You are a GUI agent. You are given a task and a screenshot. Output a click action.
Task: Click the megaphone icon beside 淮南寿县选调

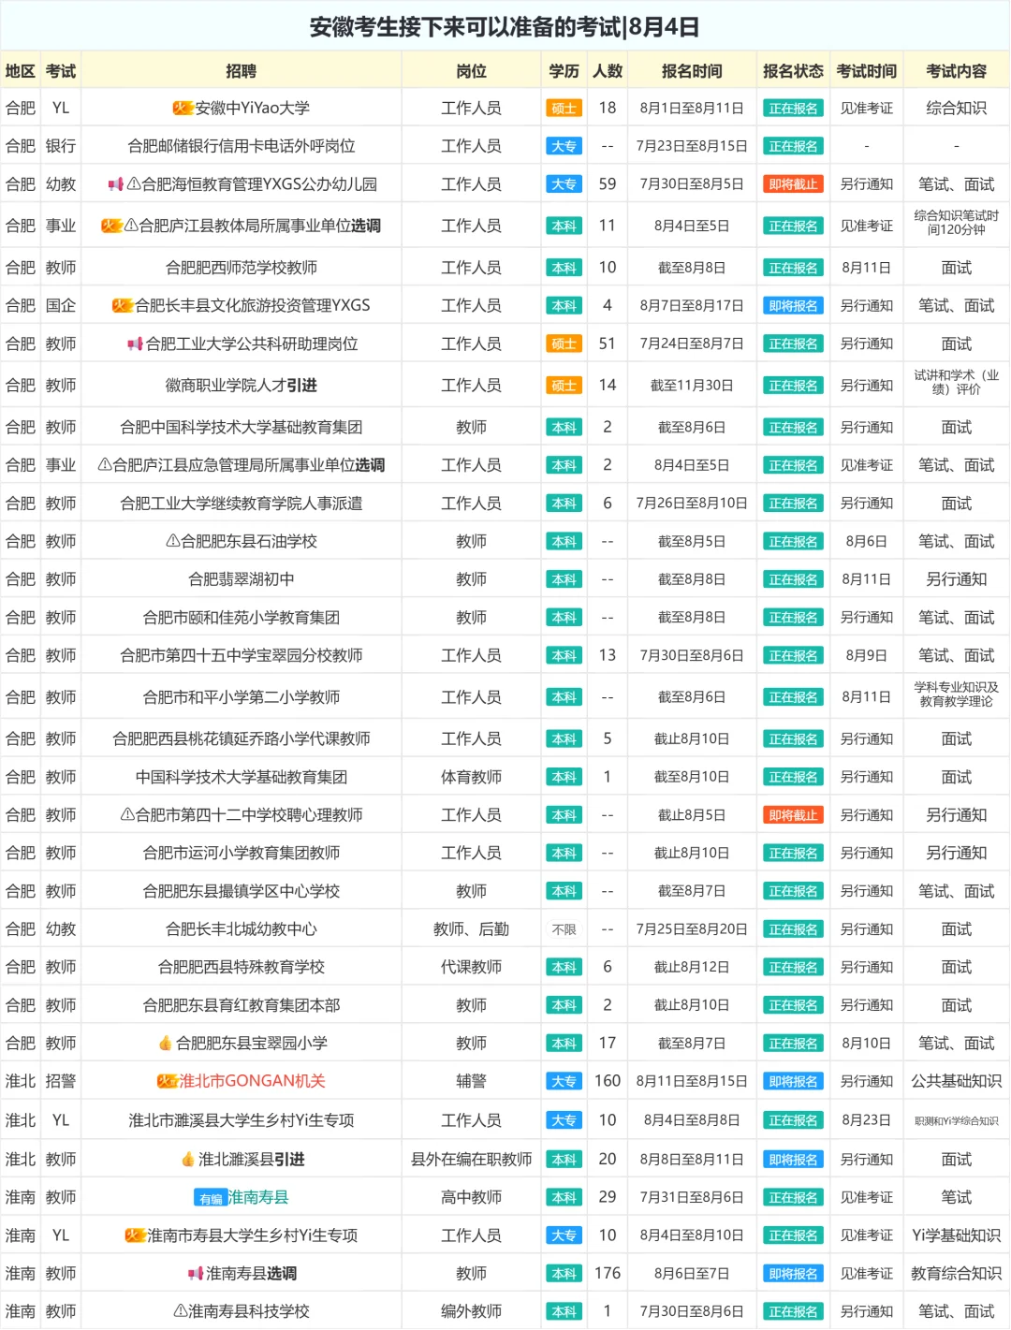point(196,1274)
